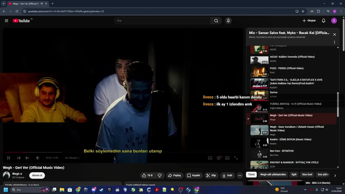Open the account avatar menu
The width and height of the screenshot is (345, 194).
[x=334, y=21]
